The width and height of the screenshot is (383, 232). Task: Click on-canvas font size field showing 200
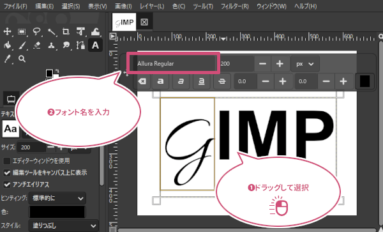pyautogui.click(x=236, y=64)
